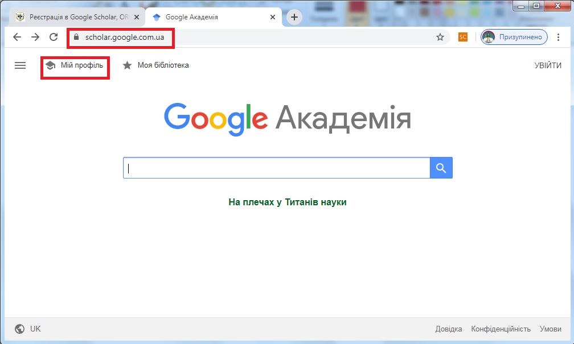Focus the Scholar search input field
574x344 pixels.
(x=276, y=168)
